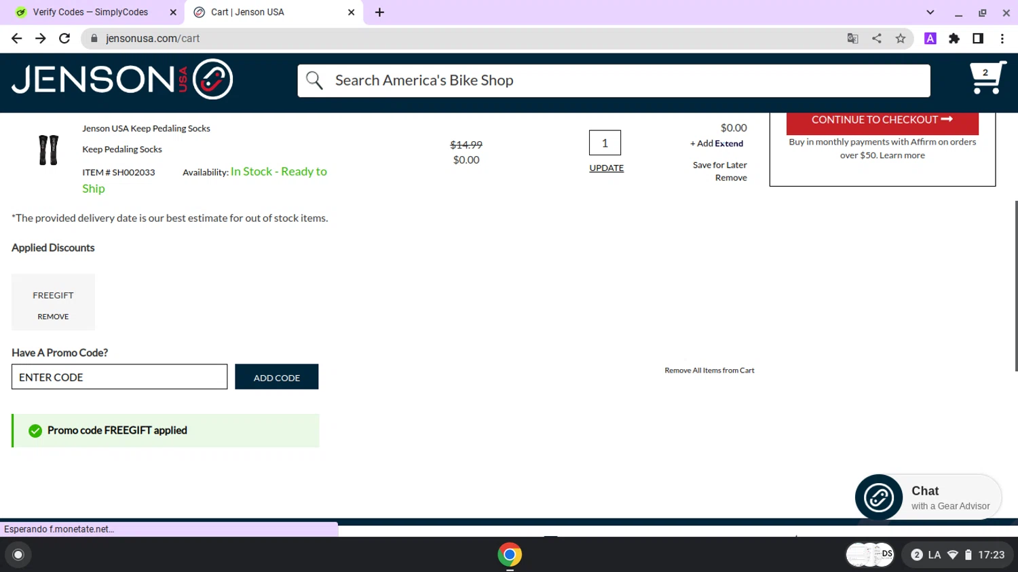Click the Search America's Bike Shop field
This screenshot has width=1018, height=572.
[614, 81]
